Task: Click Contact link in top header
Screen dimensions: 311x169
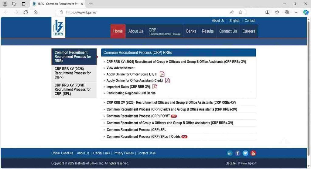Action: (250, 21)
